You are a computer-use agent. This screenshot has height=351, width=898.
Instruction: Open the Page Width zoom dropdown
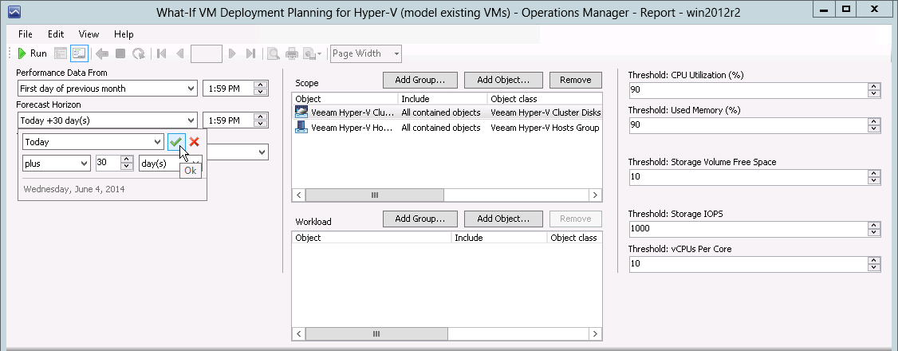coord(366,53)
